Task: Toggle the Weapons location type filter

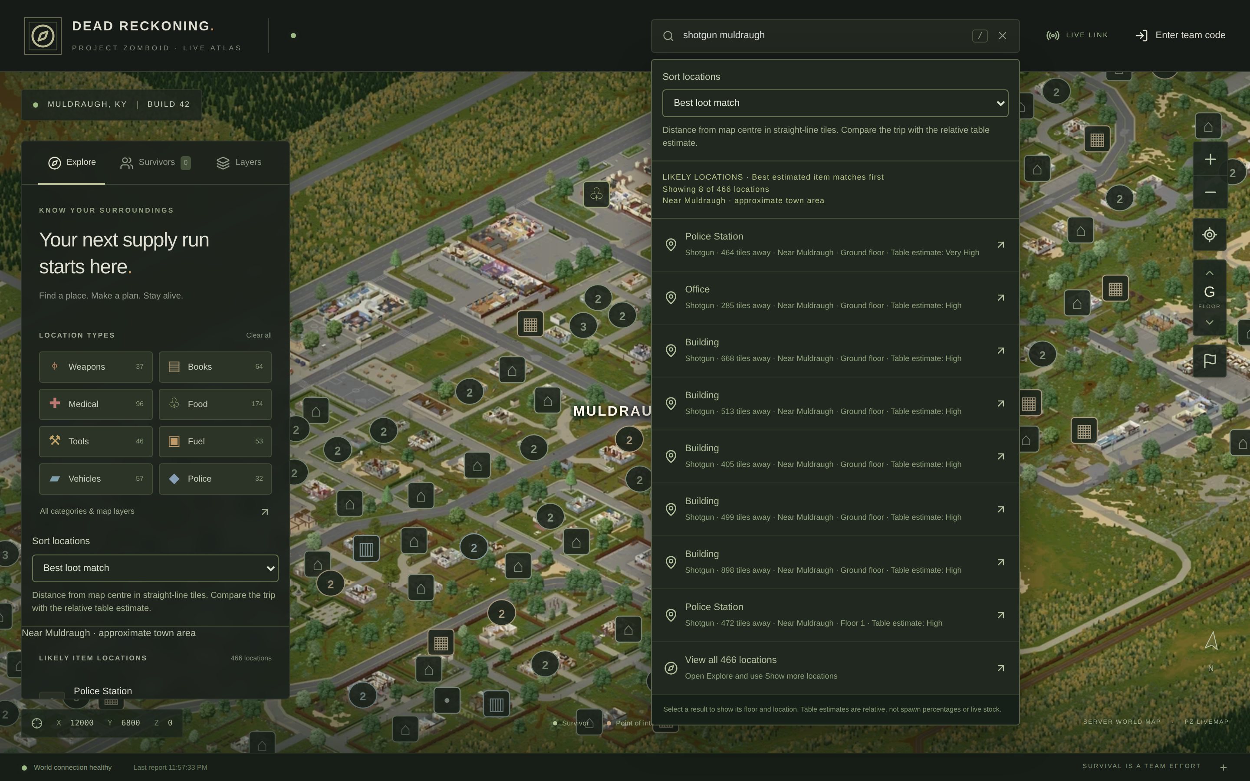Action: pos(95,367)
